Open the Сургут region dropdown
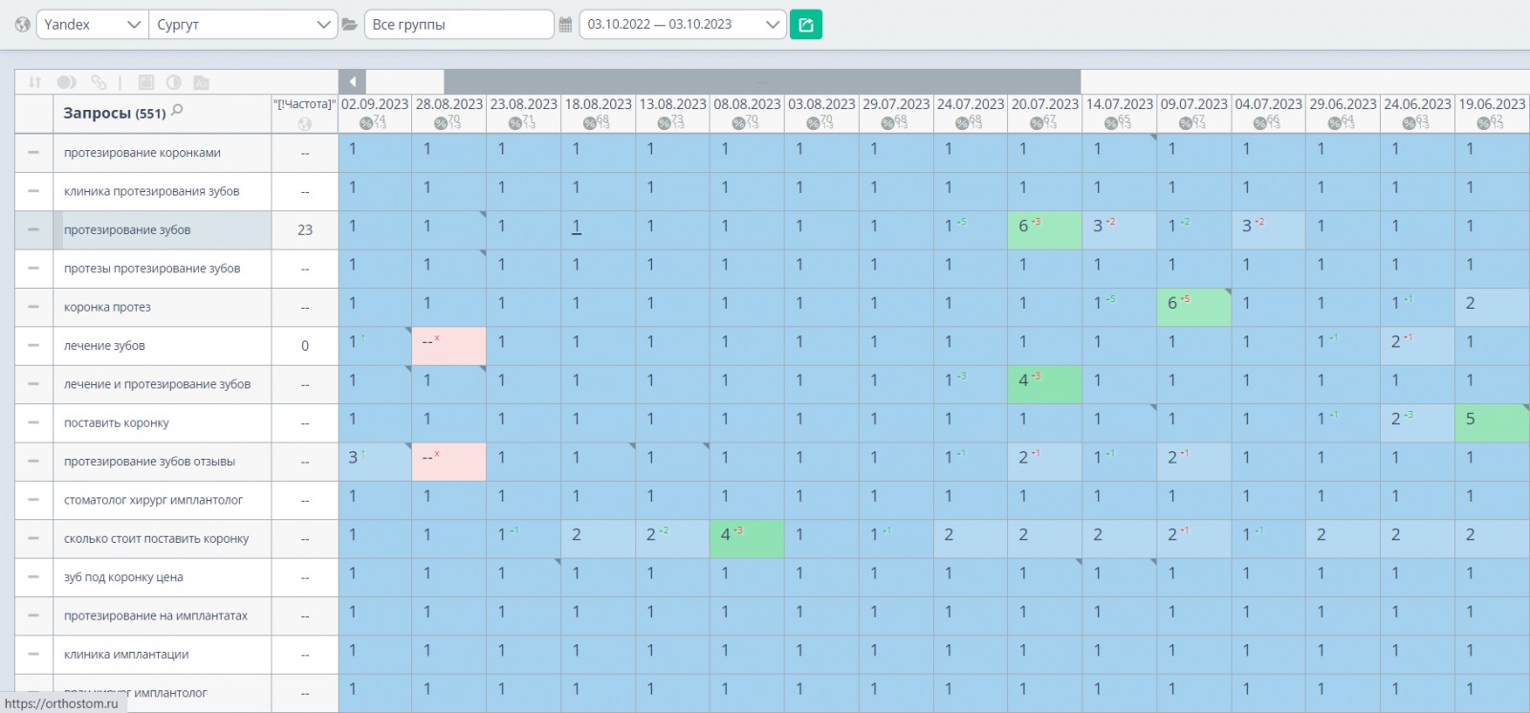This screenshot has height=713, width=1530. (243, 25)
